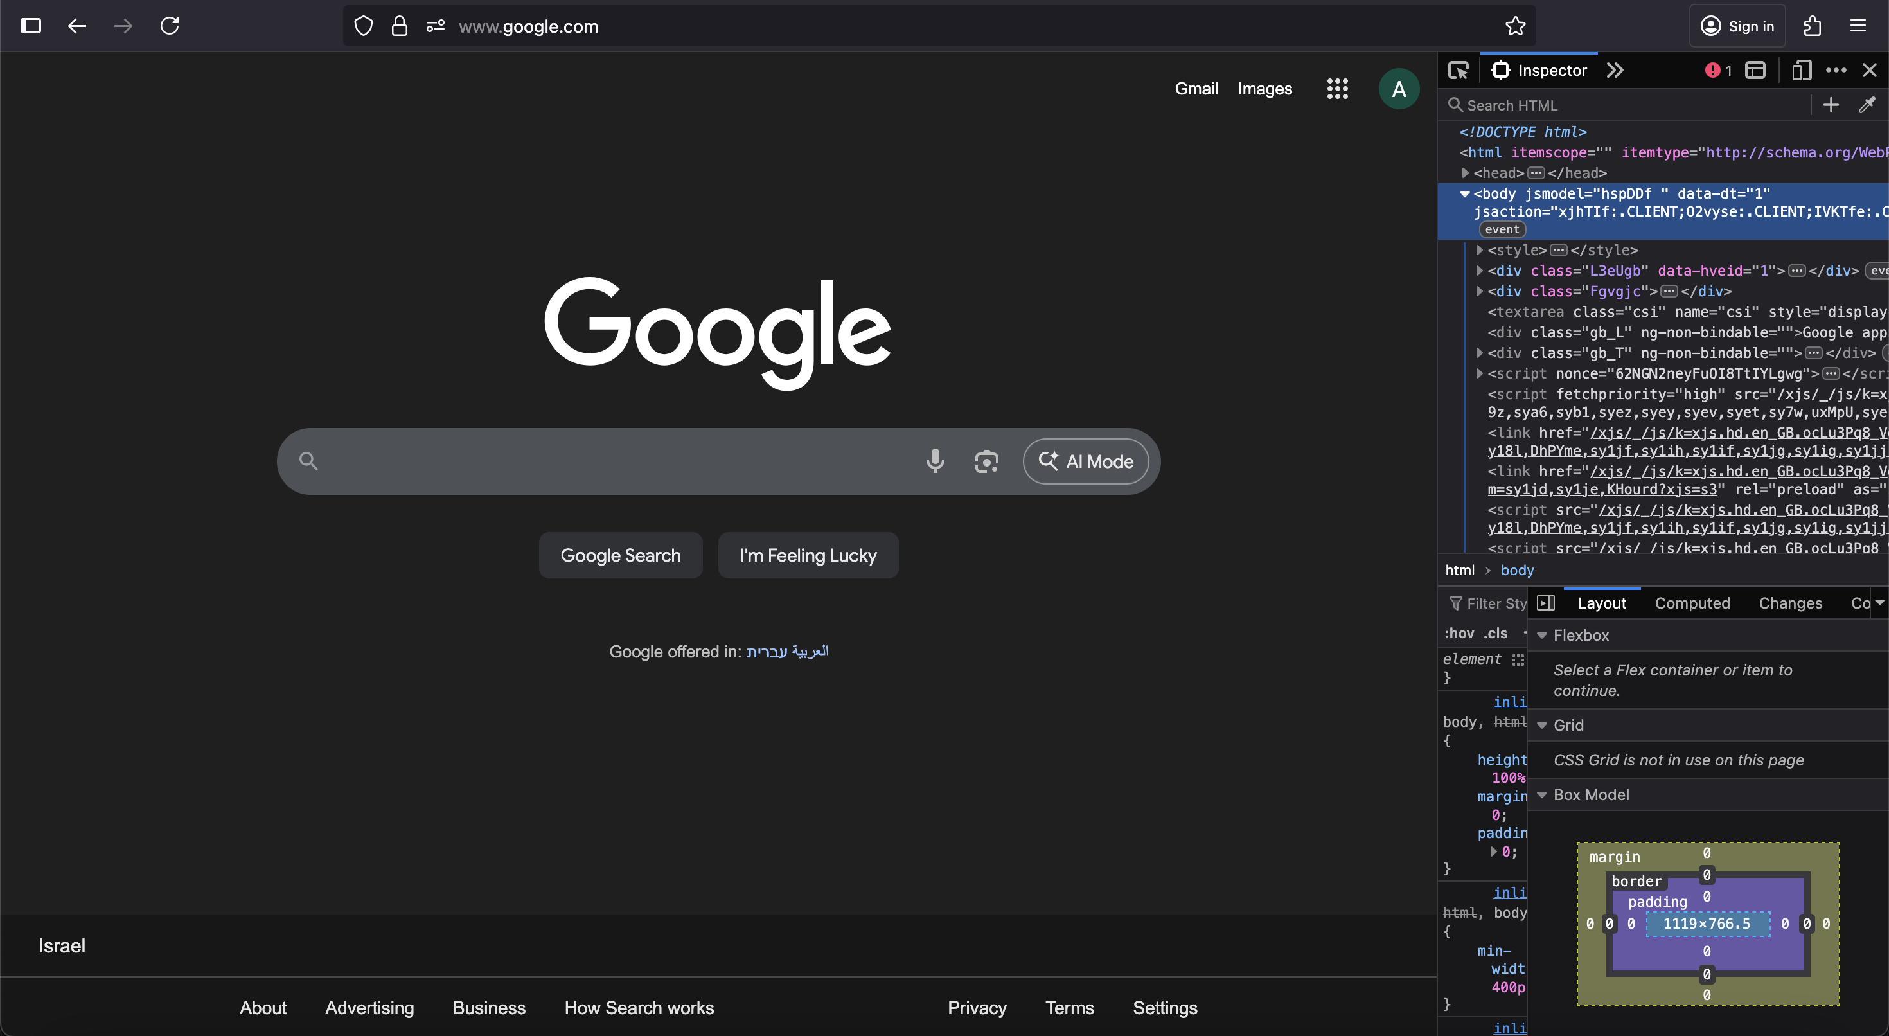Click the element picker icon in devtools

(x=1458, y=71)
